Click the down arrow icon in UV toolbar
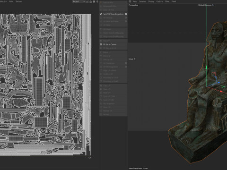Viewport: 227px width, 170px height. click(97, 1)
